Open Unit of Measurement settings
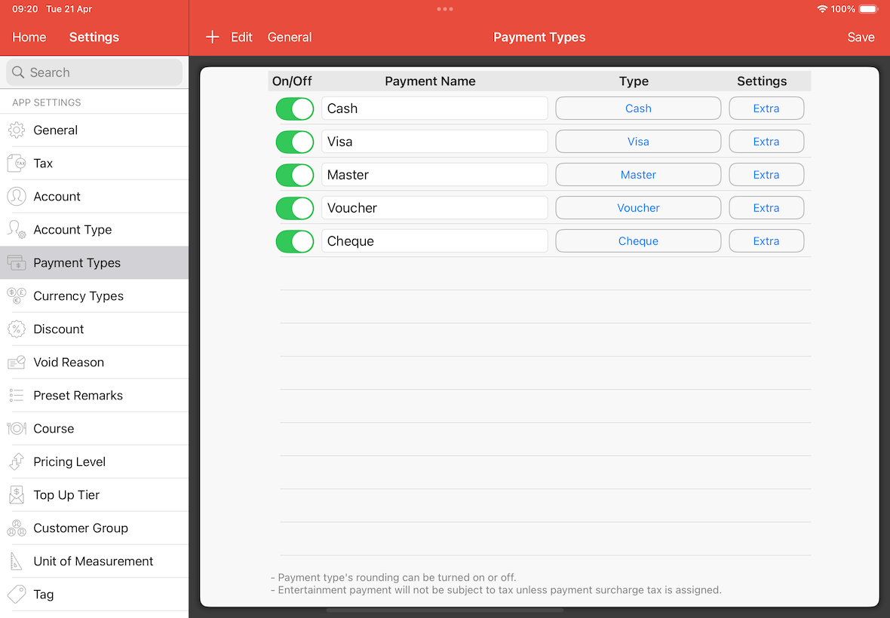 coord(94,561)
